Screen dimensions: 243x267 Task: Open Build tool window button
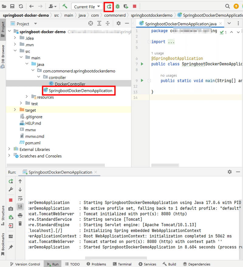click(169, 264)
